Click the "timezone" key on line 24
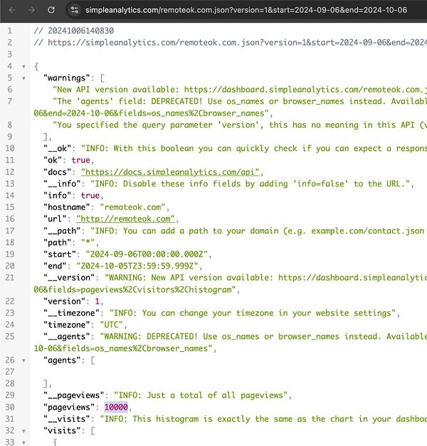 tap(66, 325)
